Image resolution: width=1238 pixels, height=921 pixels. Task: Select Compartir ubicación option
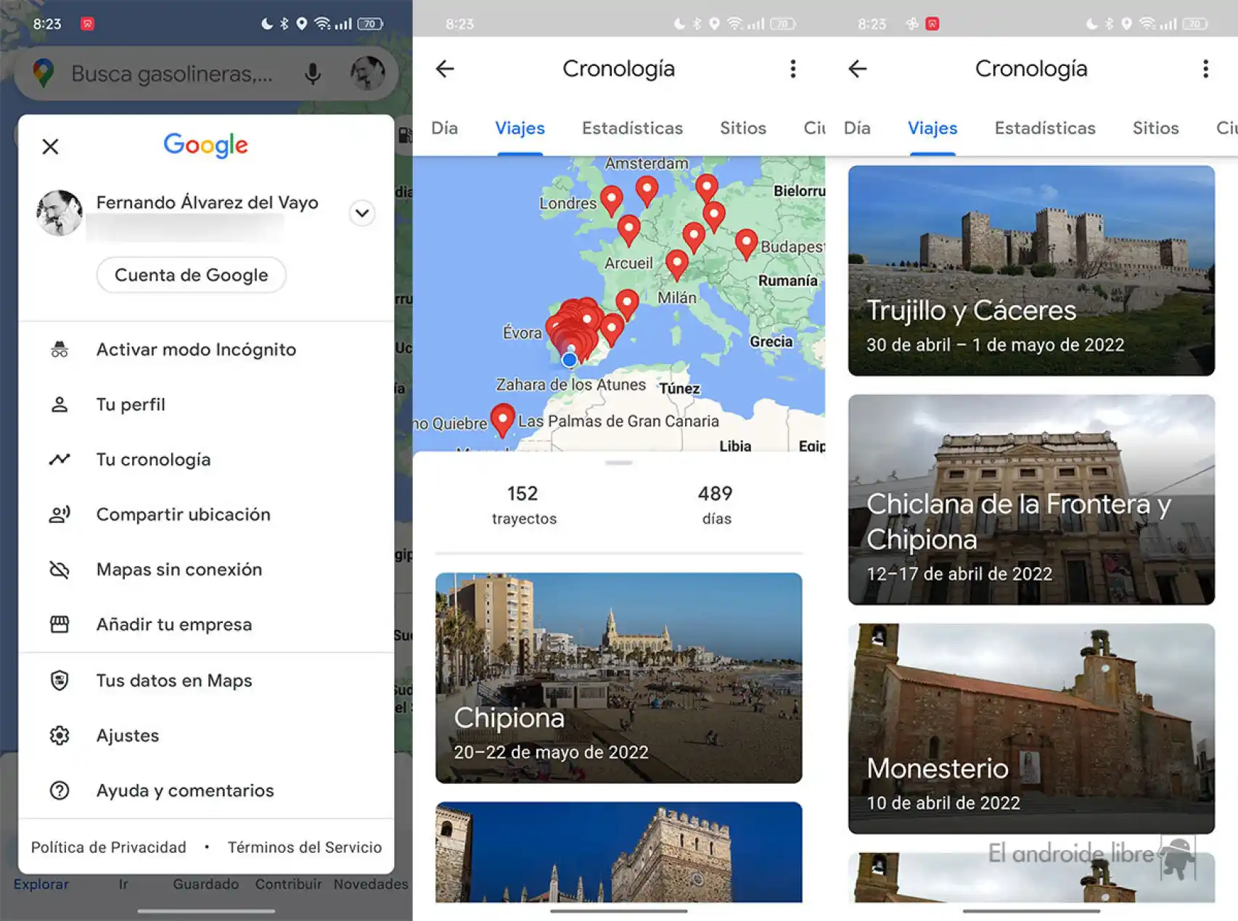tap(183, 515)
